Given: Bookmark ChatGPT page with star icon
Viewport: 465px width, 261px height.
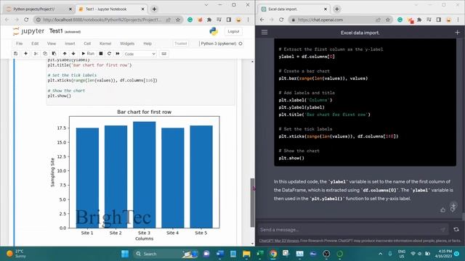Looking at the screenshot, I should (387, 20).
